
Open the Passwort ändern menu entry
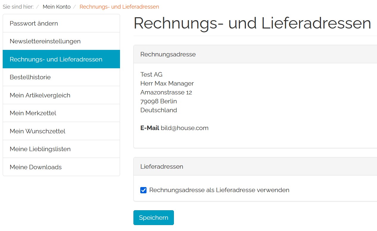(34, 23)
